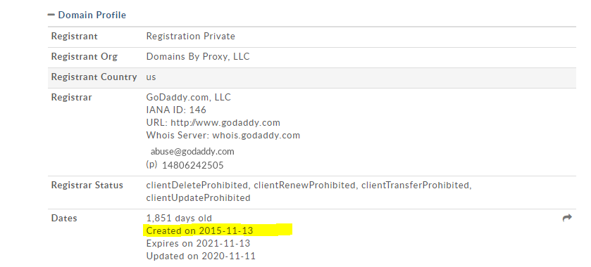This screenshot has width=591, height=267.
Task: Click the phone number 14806242505
Action: 192,165
